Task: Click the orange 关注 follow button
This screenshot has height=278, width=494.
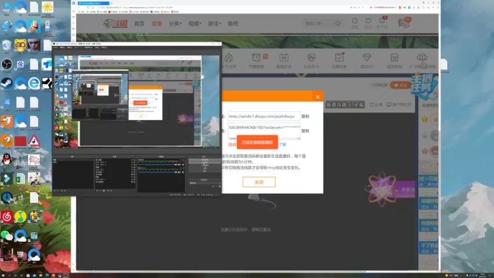Action: pos(400,85)
